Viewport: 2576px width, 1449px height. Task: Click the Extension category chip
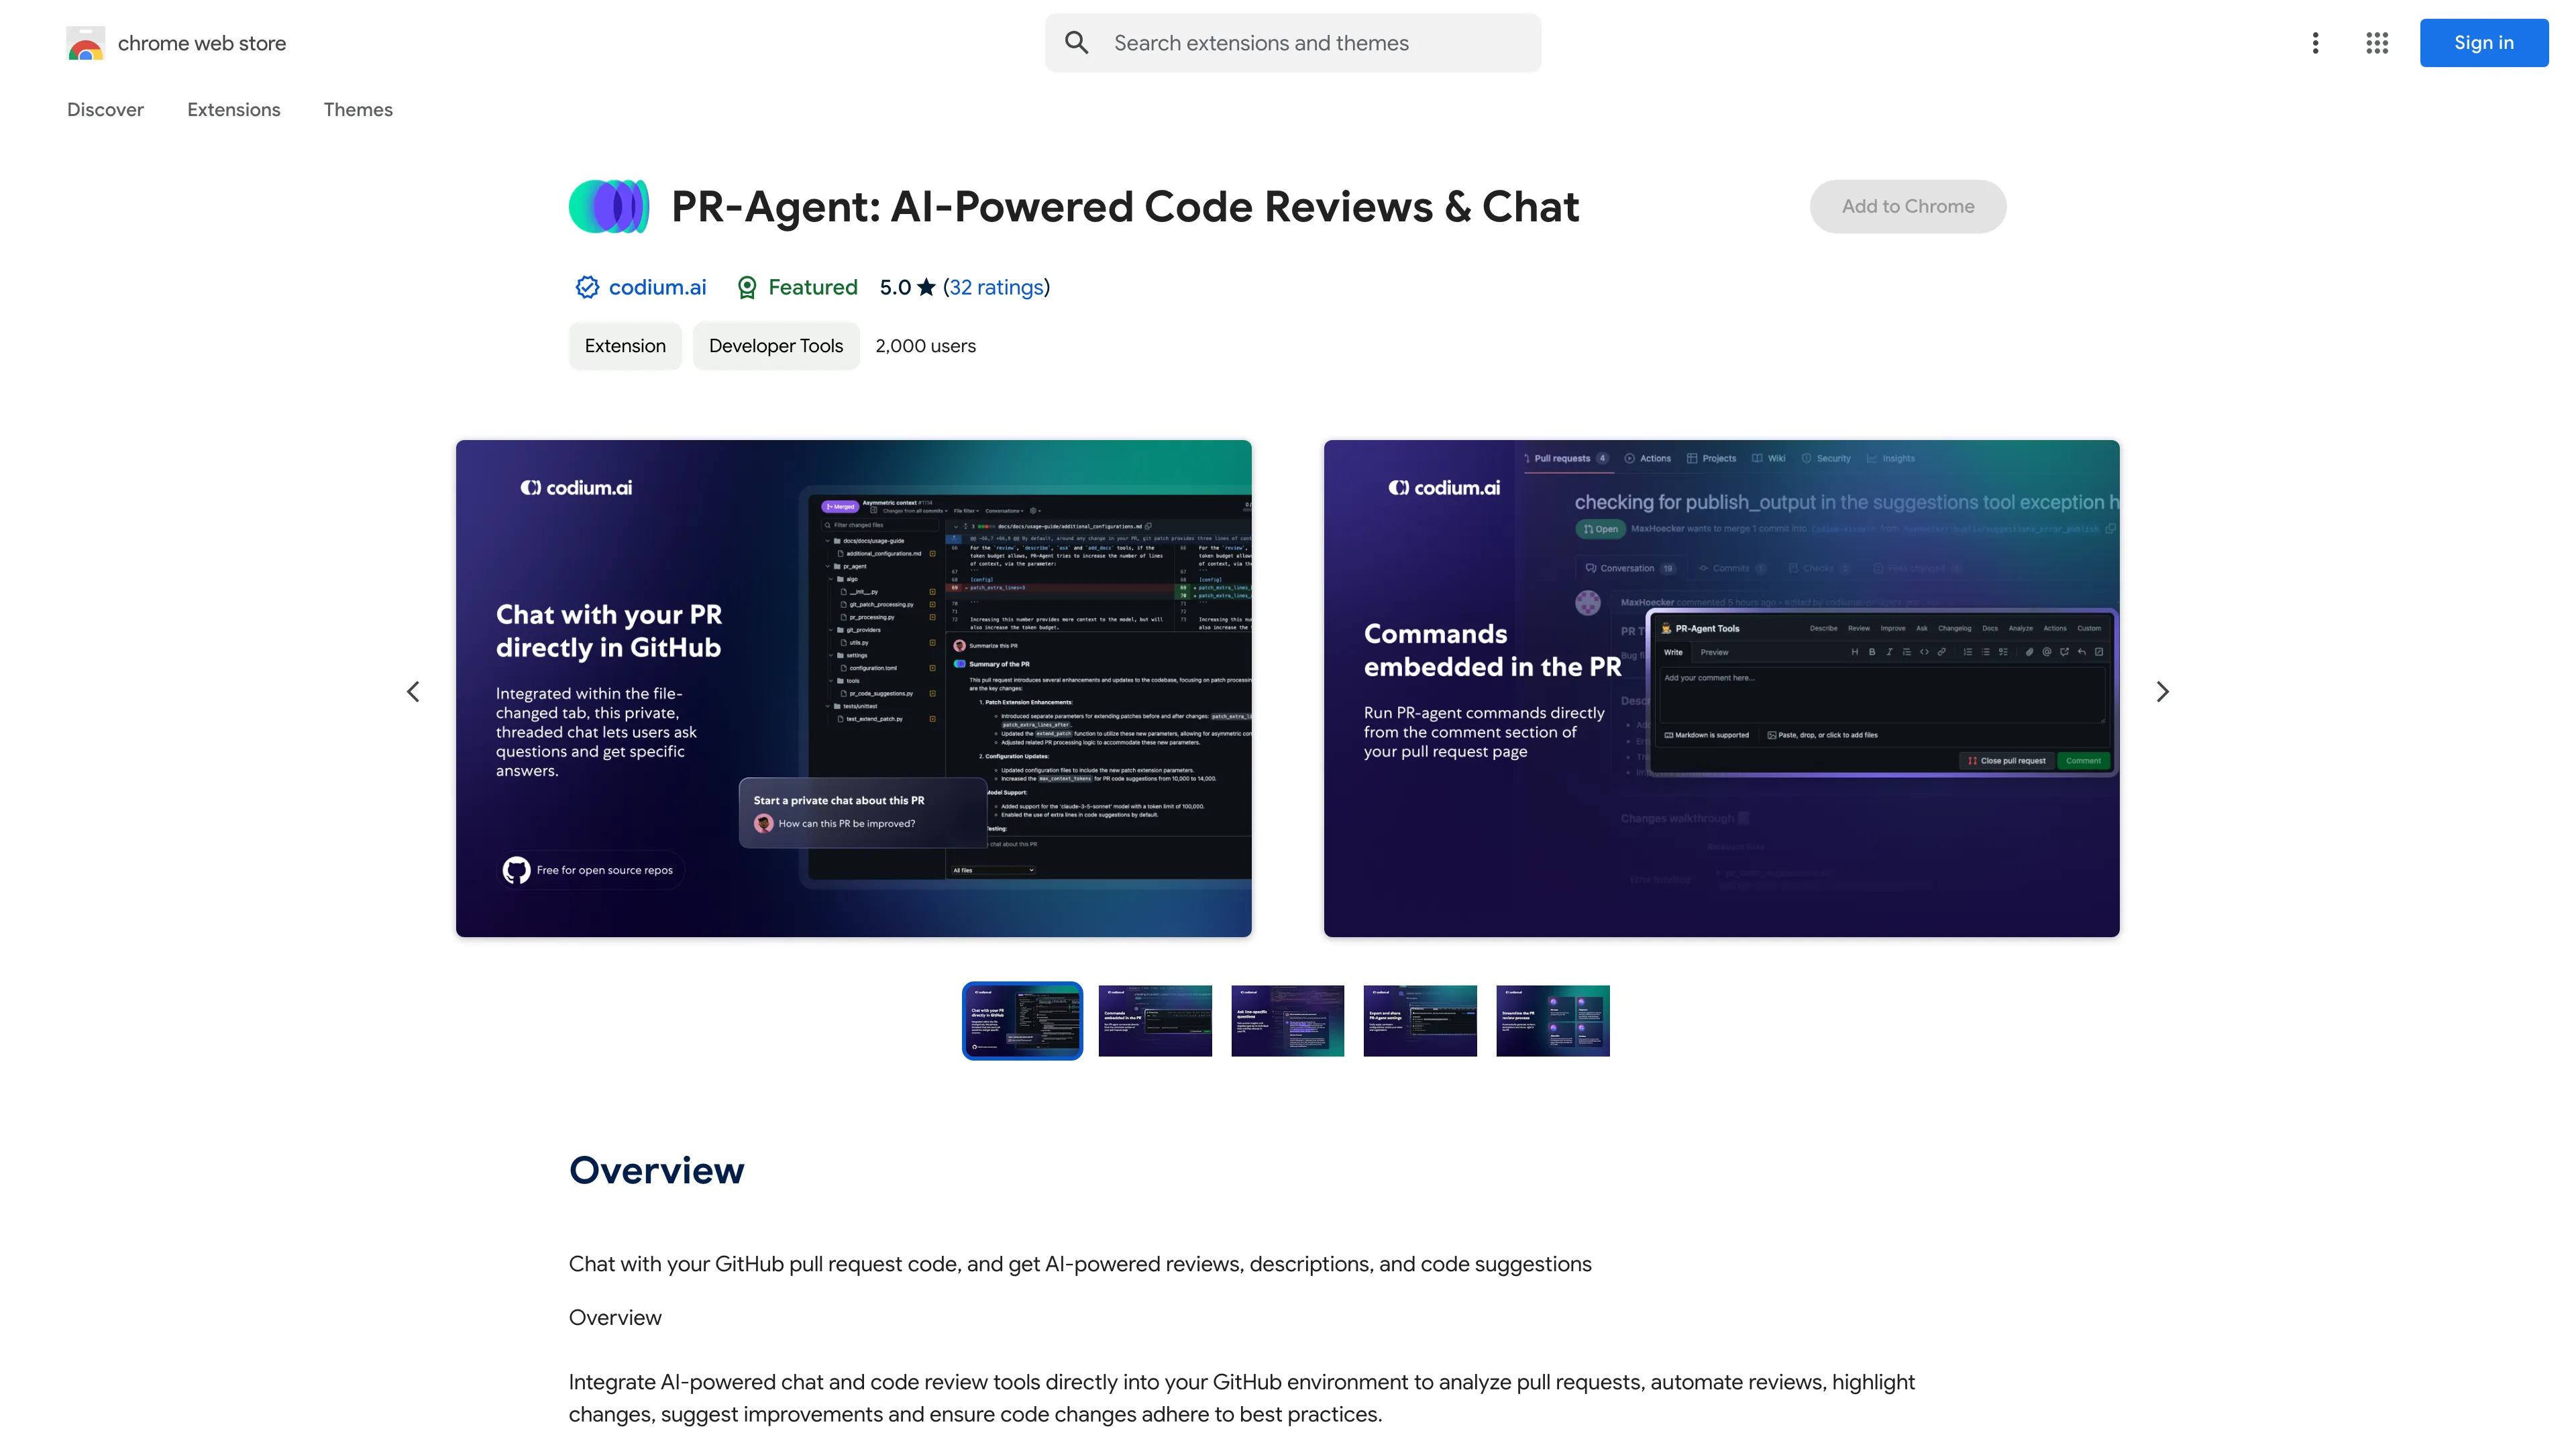click(625, 346)
